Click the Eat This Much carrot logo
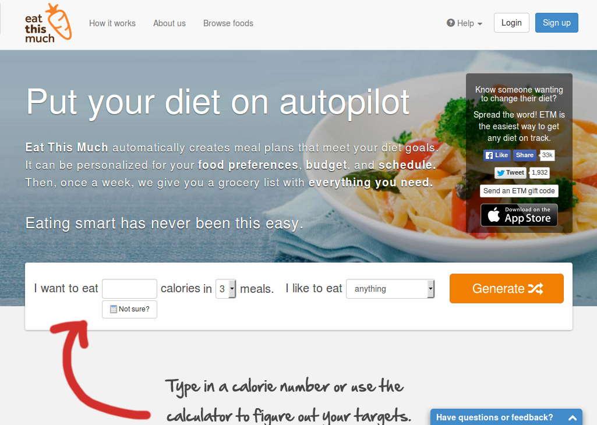Screen dimensions: 597x425 [48, 23]
